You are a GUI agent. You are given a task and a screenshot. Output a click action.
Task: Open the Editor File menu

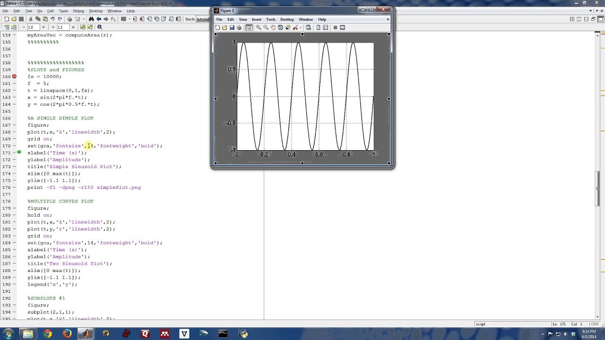5,11
